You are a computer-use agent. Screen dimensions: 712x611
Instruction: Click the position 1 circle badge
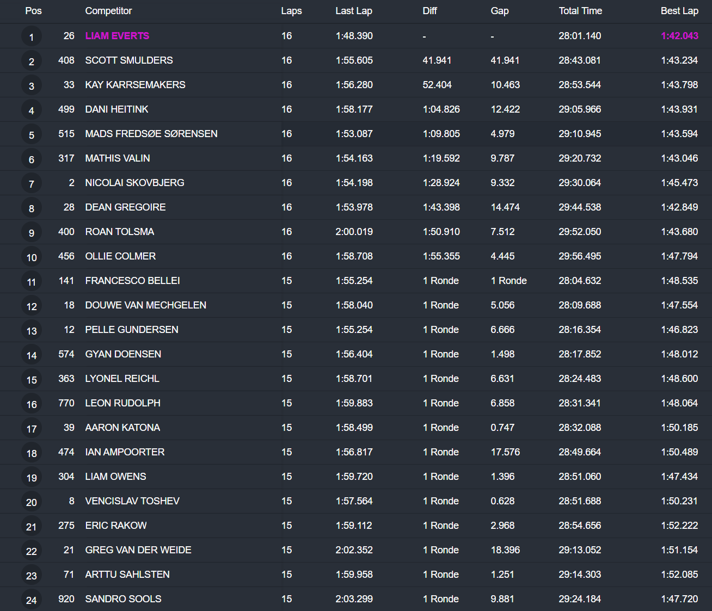[x=32, y=37]
